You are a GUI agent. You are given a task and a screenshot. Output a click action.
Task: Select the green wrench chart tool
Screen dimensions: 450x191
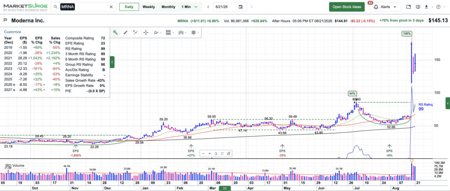tap(115, 32)
